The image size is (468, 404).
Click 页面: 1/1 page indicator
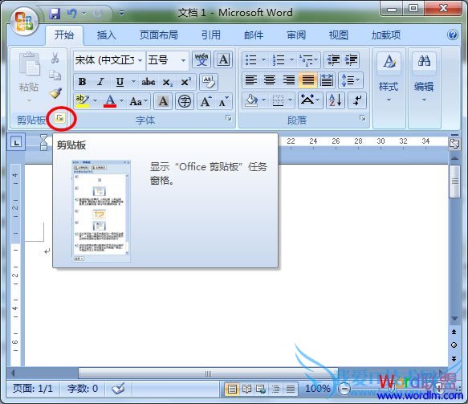click(x=33, y=389)
